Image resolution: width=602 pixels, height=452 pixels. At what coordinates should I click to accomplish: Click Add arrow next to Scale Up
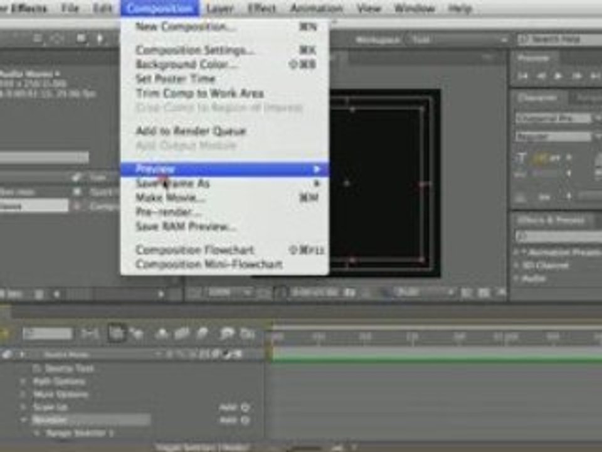click(245, 407)
